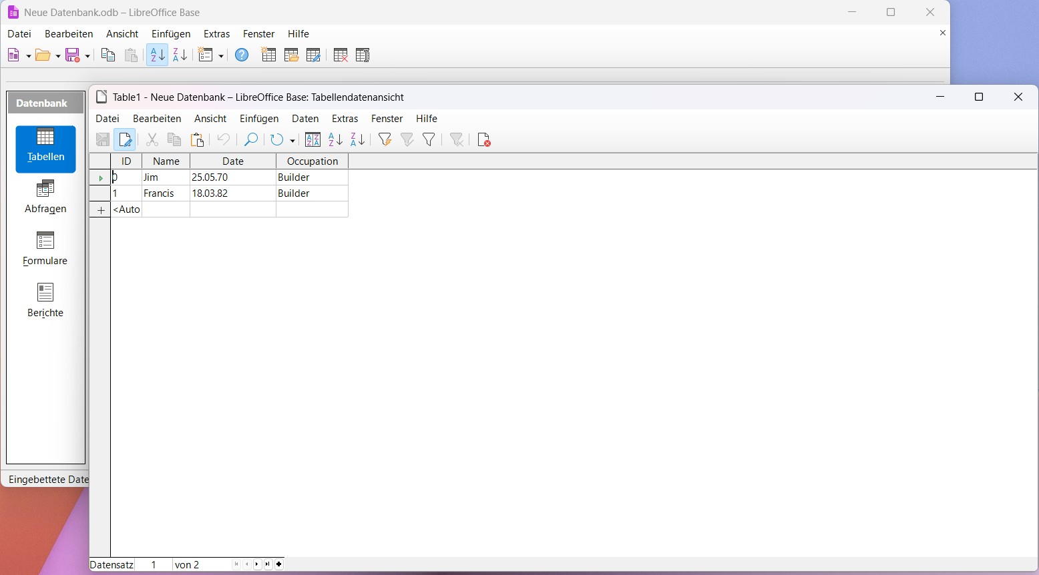
Task: Toggle the apply filter grey funnel icon
Action: (x=407, y=139)
